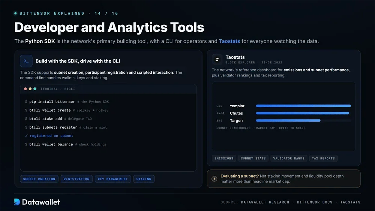This screenshot has width=375, height=211.
Task: Click the 'btcli wallet balance' command line
Action: point(66,144)
